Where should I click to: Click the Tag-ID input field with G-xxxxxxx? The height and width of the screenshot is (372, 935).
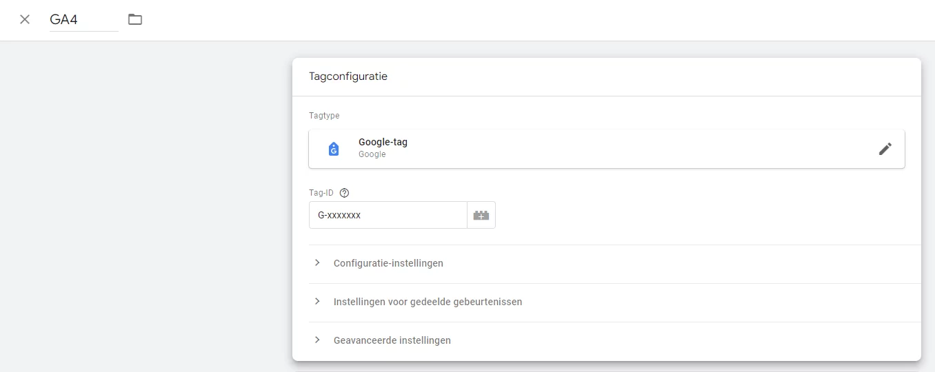point(388,215)
